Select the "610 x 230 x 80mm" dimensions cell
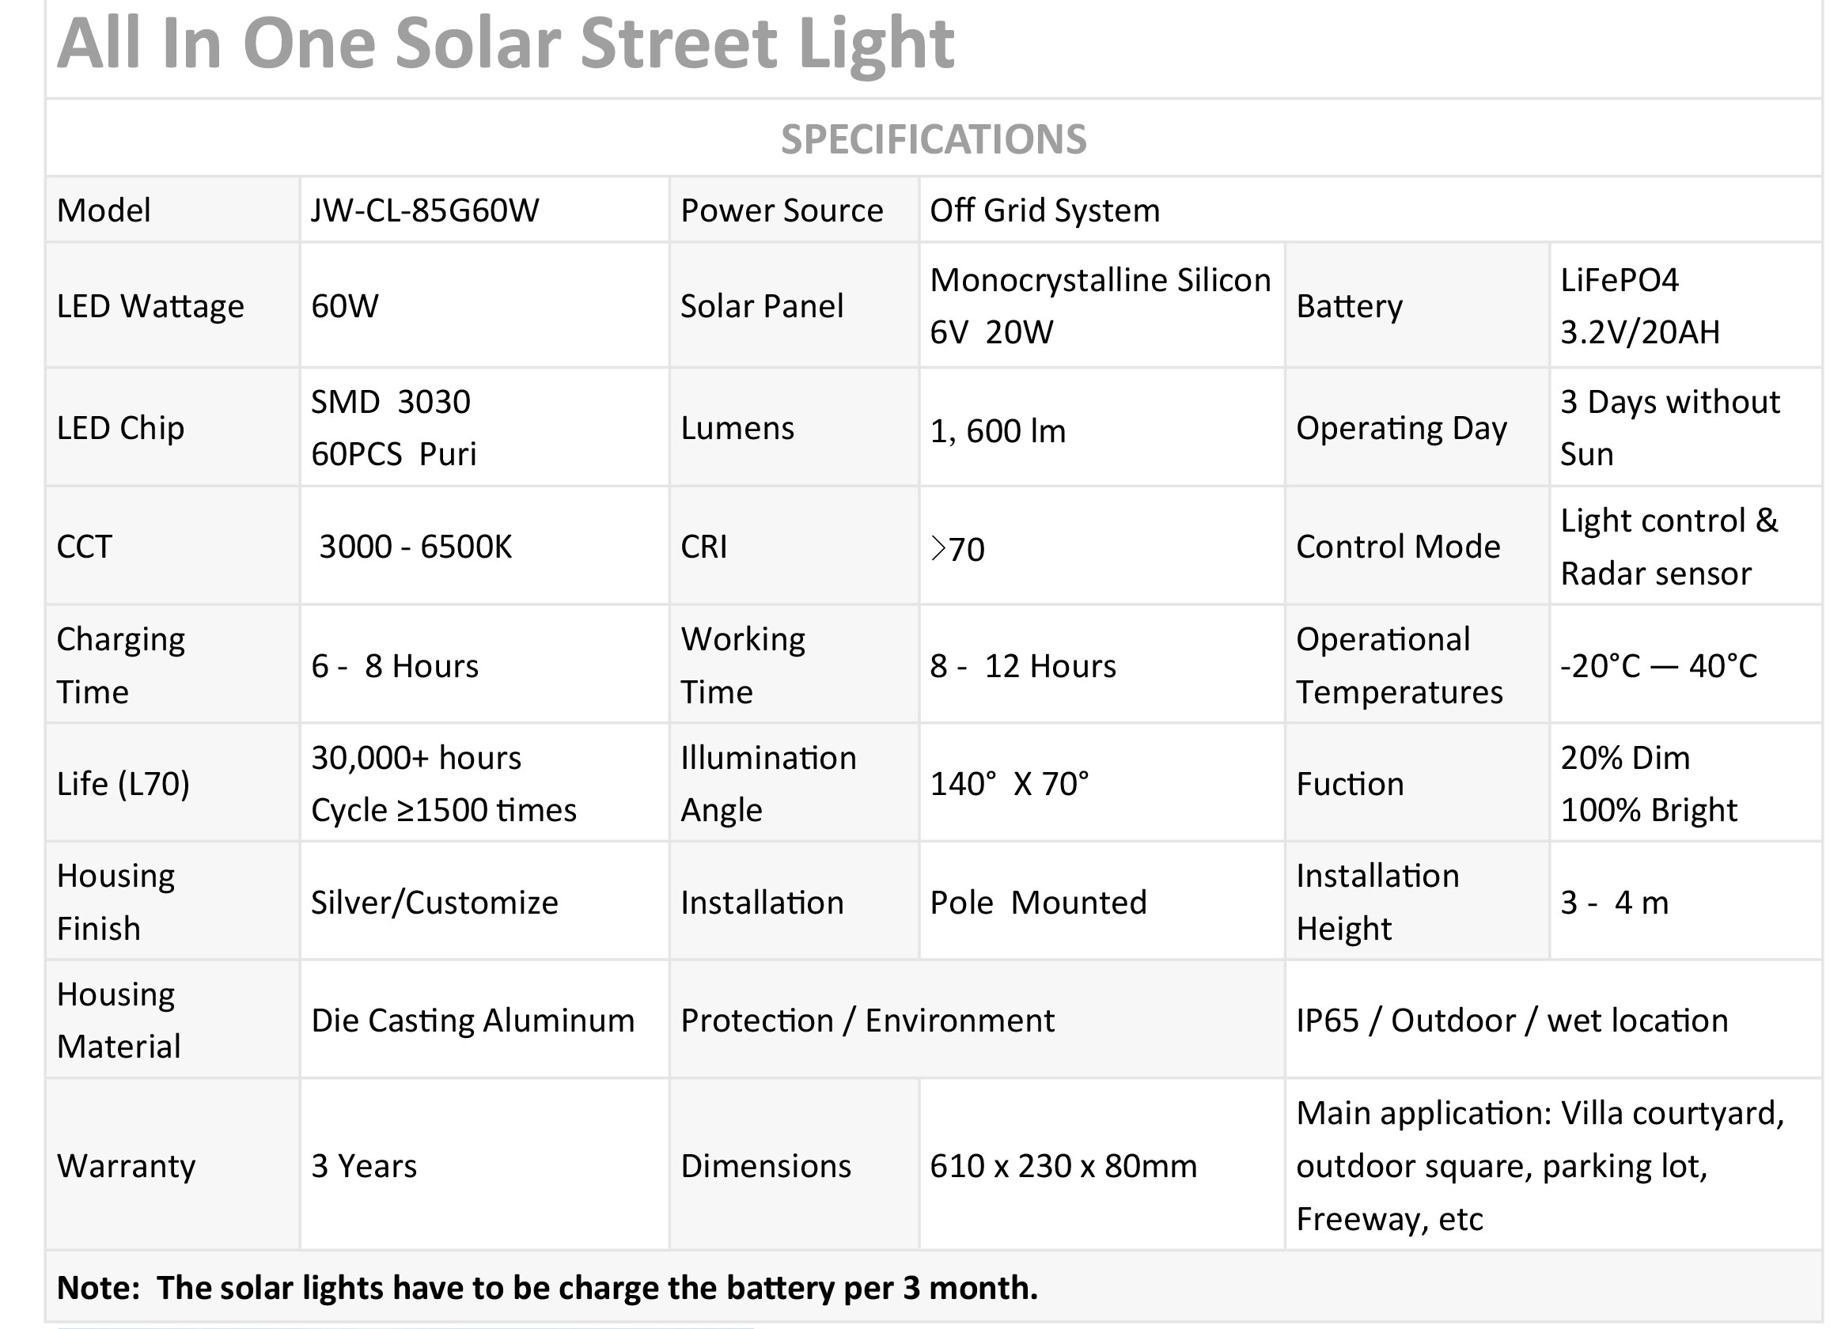 [x=1063, y=1165]
